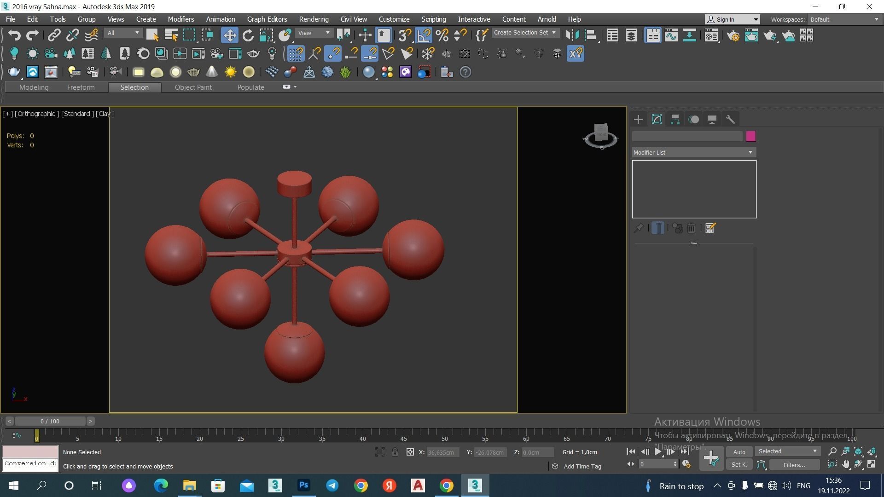Screen dimensions: 884x497
Task: Switch to the Object Paint ribbon tab
Action: tap(193, 87)
